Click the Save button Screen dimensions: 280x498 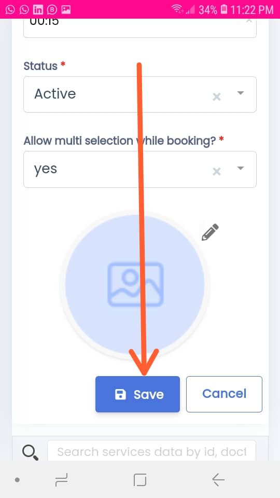(x=137, y=394)
